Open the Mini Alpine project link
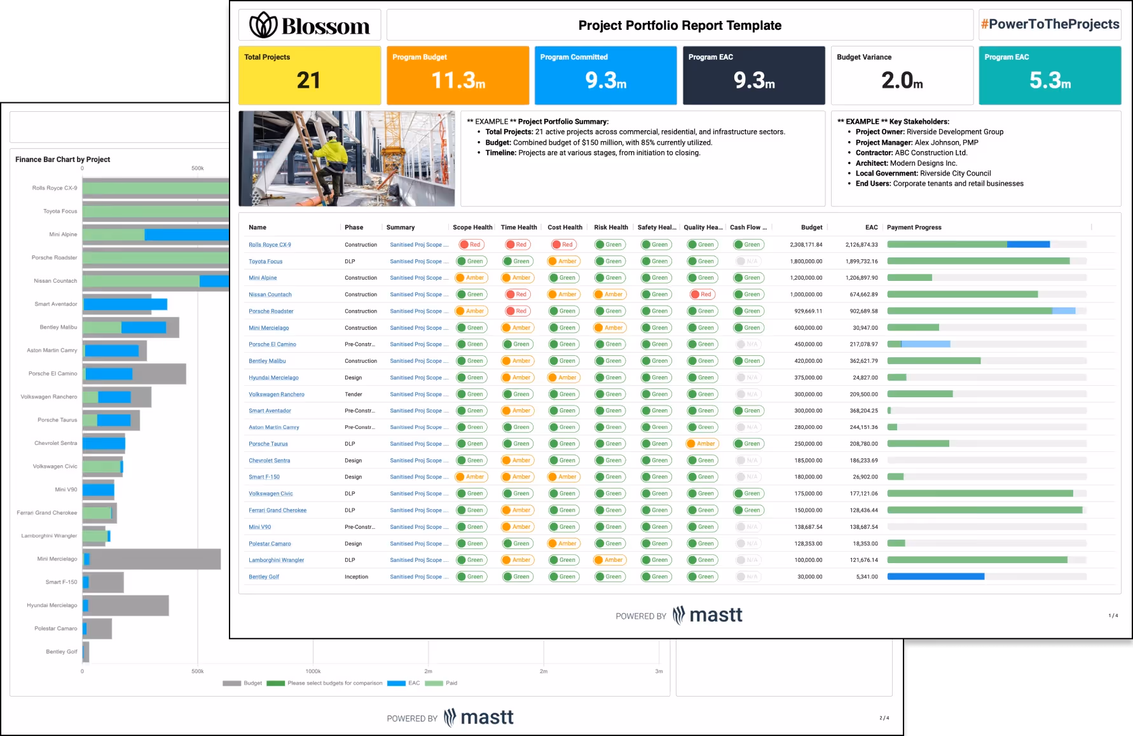This screenshot has height=736, width=1133. tap(263, 278)
